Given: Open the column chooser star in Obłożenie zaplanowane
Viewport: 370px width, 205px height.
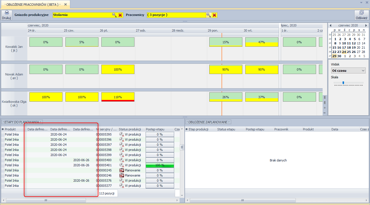Looking at the screenshot, I should pos(187,129).
